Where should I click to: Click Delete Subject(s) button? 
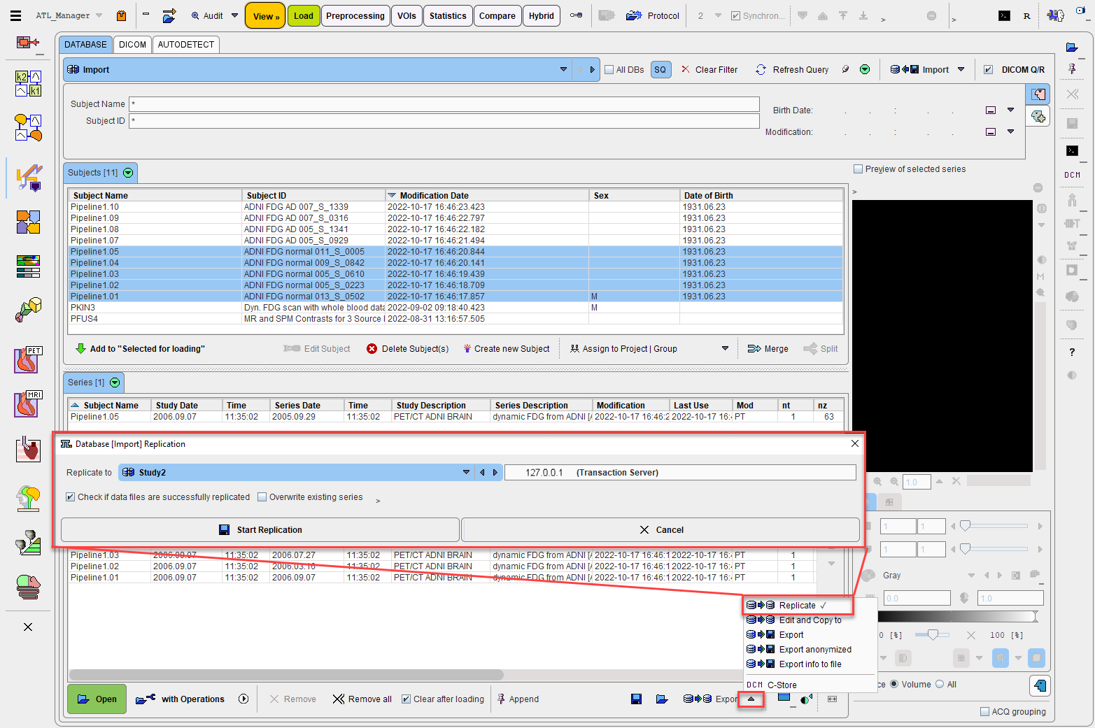click(408, 348)
